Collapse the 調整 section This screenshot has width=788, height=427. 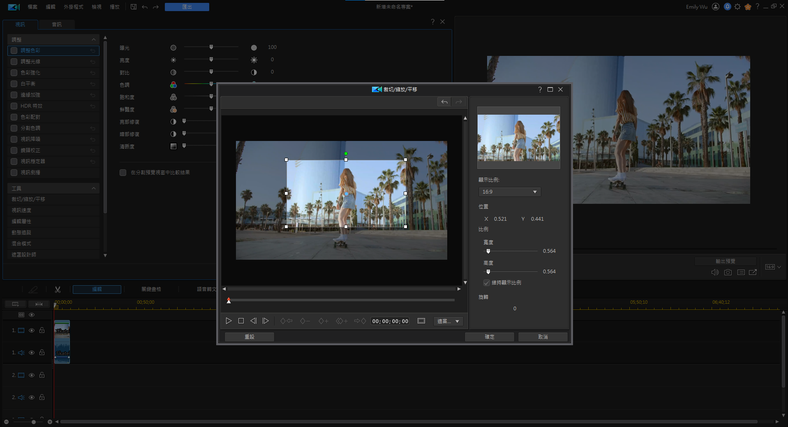click(x=94, y=40)
